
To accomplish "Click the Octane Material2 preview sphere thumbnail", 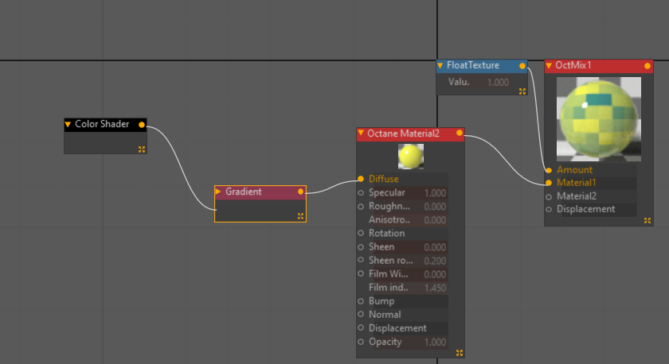I will 411,157.
